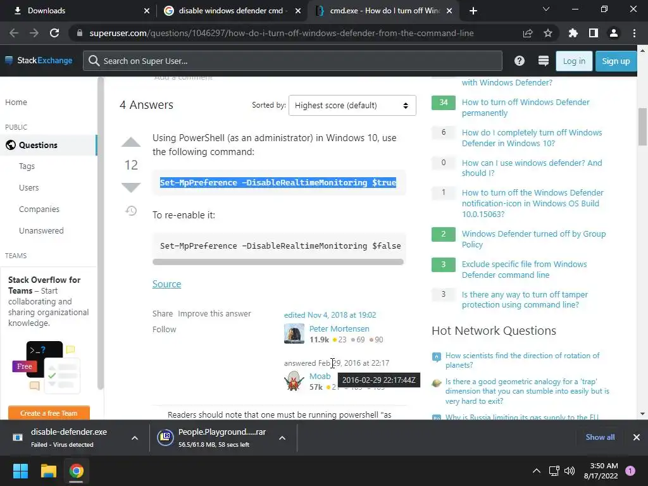Click the share page icon in address bar
This screenshot has height=486, width=648.
(528, 33)
